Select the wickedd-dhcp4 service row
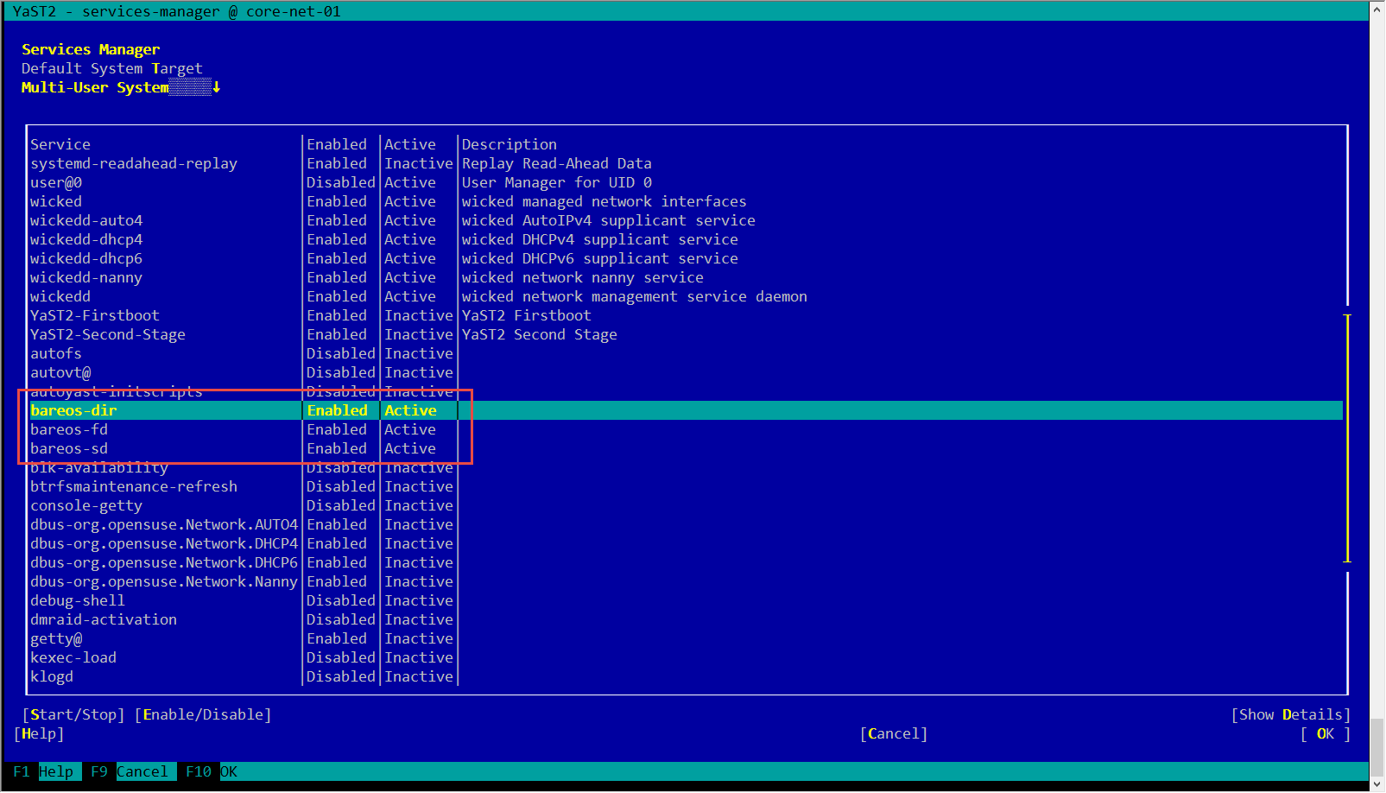 pos(687,239)
